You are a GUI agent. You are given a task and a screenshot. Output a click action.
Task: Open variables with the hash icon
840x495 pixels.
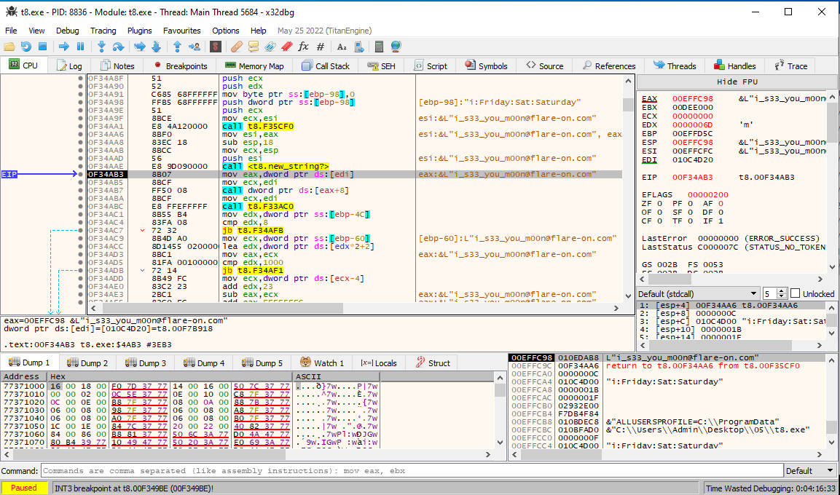(321, 47)
